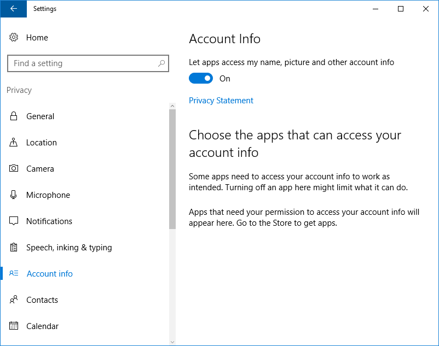Image resolution: width=439 pixels, height=346 pixels.
Task: Click the search magnifier icon
Action: pos(161,63)
